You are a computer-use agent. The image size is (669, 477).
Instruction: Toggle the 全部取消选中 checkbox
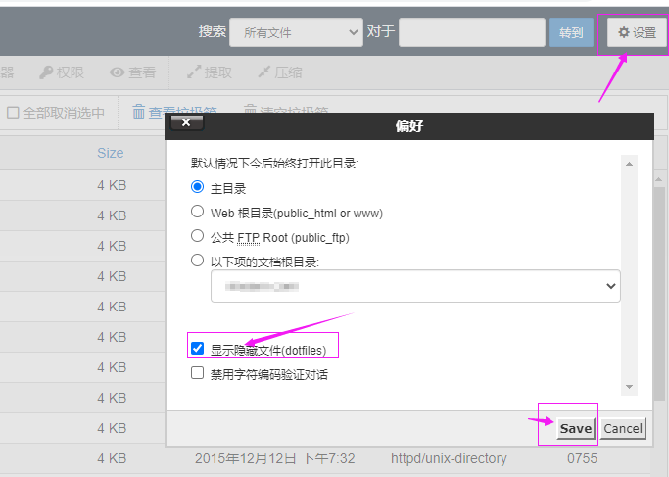coord(13,113)
